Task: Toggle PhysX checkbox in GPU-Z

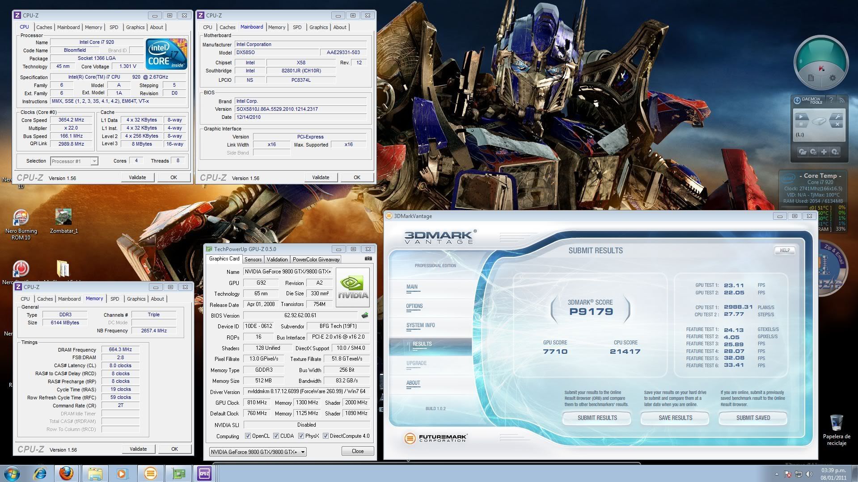Action: coord(301,436)
